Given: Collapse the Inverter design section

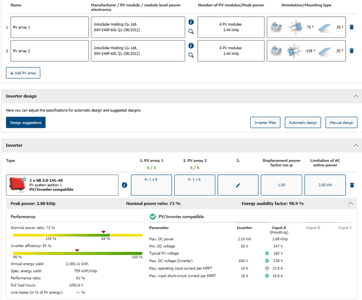Looking at the screenshot, I should [355, 96].
